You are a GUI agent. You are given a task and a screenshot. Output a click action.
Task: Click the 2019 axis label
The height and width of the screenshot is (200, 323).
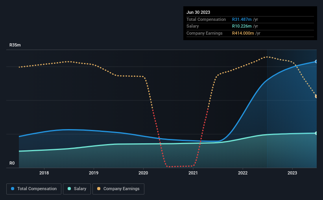pos(94,173)
